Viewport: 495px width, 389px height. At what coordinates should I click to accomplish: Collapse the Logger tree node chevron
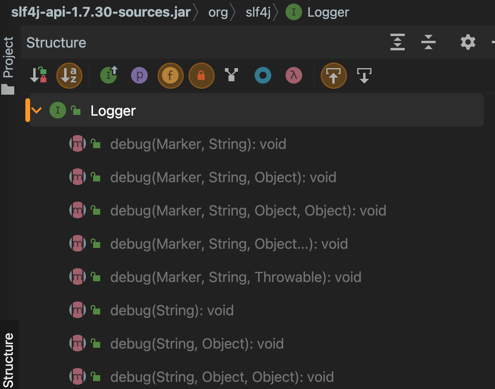(37, 111)
